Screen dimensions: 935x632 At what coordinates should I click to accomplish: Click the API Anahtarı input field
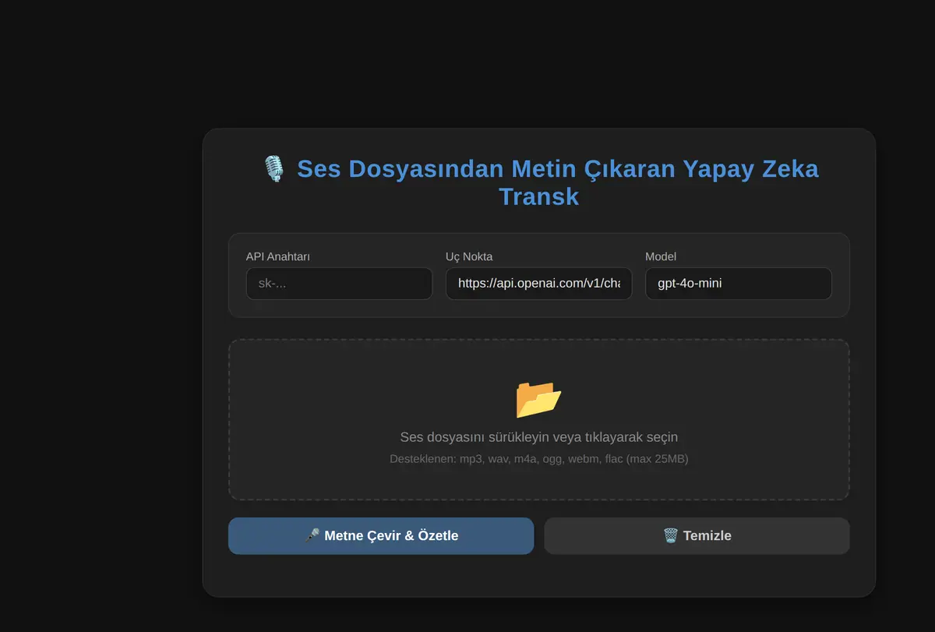[339, 284]
